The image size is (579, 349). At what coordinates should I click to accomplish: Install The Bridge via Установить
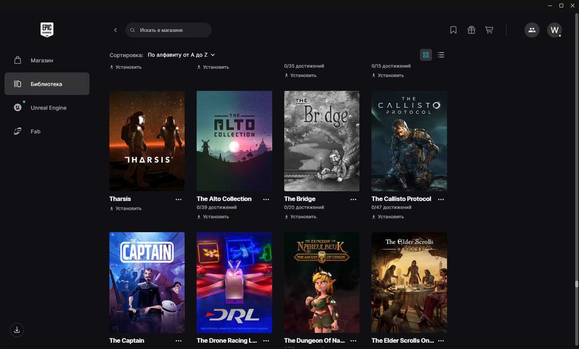point(301,217)
